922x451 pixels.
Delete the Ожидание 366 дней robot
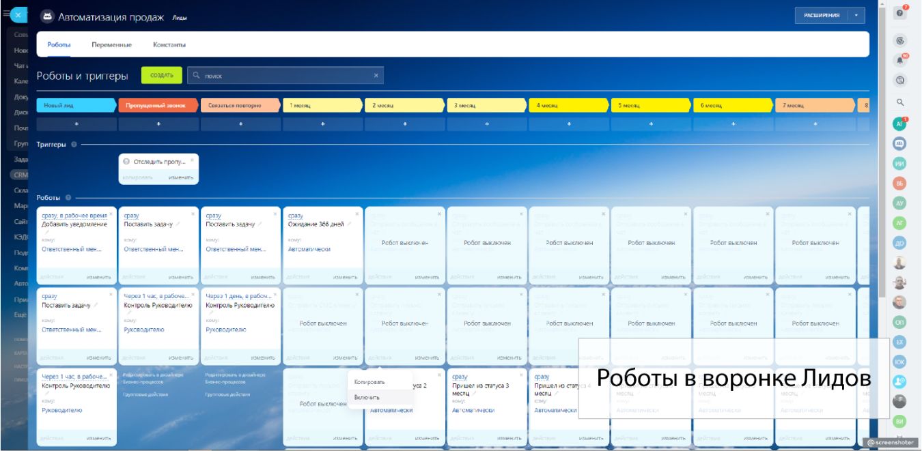[x=357, y=213]
